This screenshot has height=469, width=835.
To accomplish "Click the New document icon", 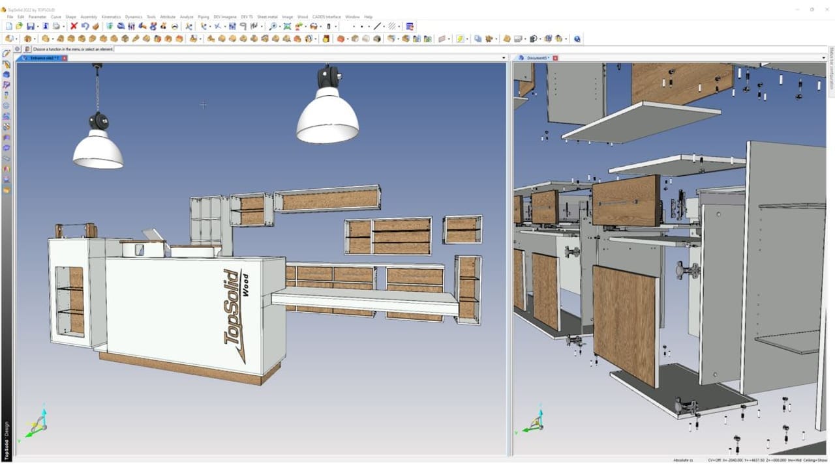I will coord(9,26).
